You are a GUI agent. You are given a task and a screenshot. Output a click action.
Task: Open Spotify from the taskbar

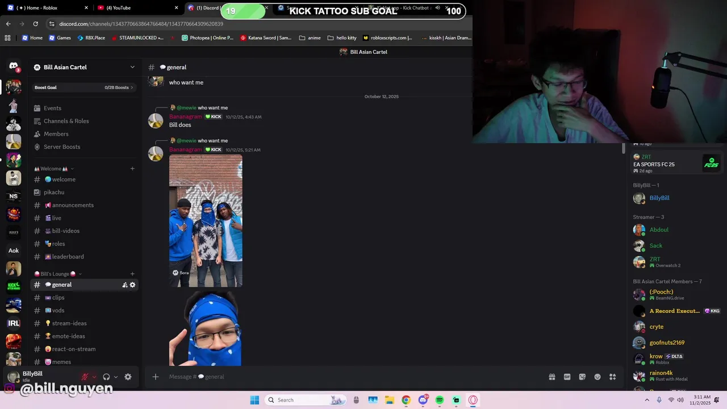tap(440, 400)
